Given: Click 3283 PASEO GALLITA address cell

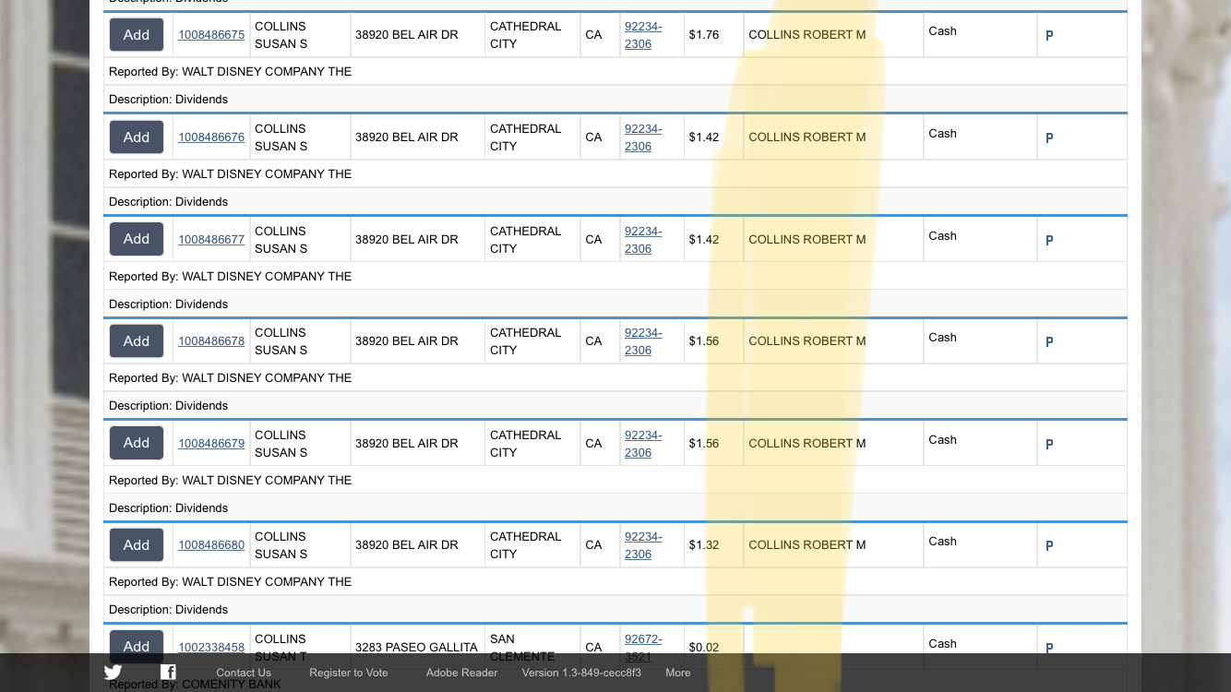Looking at the screenshot, I should coord(416,648).
